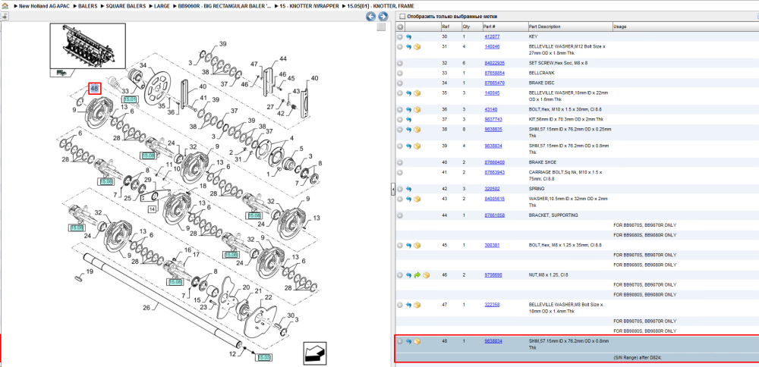The height and width of the screenshot is (367, 759).
Task: Select highlighted callout 48 on diagram
Action: point(94,89)
